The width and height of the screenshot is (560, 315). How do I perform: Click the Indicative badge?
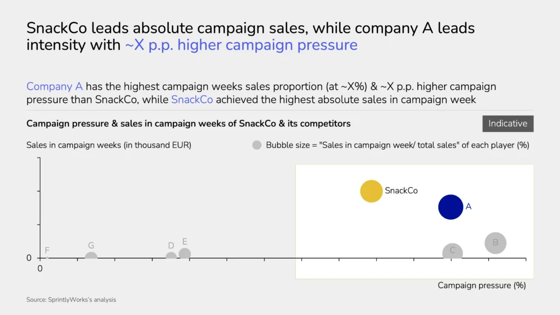tap(508, 124)
